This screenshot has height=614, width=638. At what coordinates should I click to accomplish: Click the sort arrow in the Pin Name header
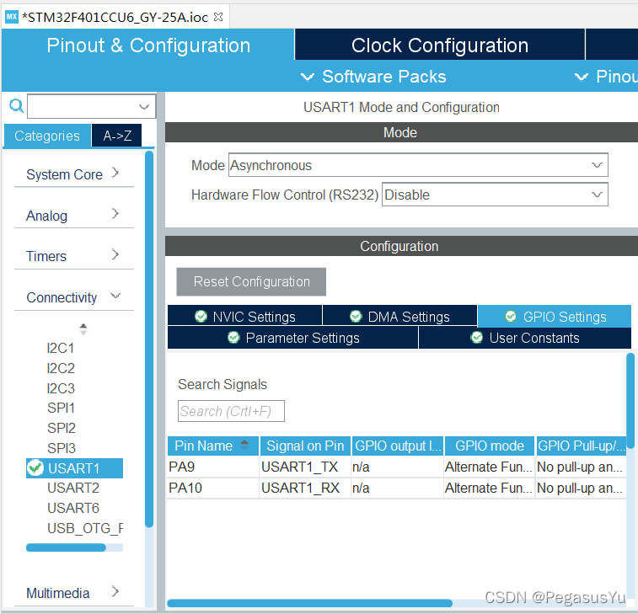(244, 446)
